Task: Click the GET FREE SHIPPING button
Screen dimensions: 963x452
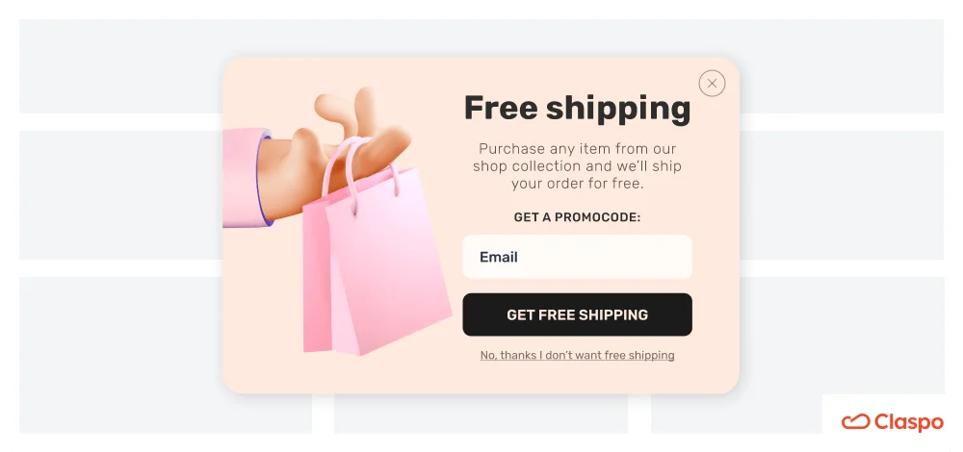Action: (x=577, y=314)
